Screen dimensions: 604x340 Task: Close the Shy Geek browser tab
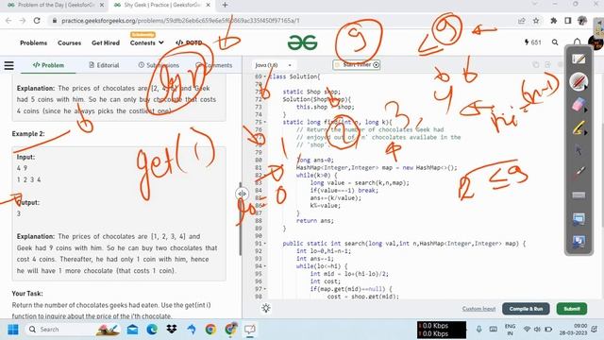pos(208,5)
